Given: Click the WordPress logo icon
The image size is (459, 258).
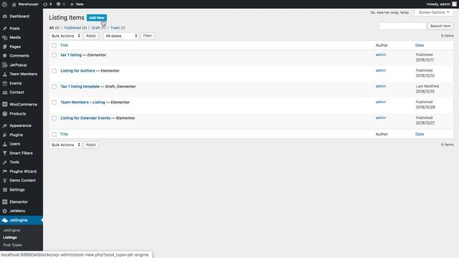Looking at the screenshot, I should pos(4,4).
